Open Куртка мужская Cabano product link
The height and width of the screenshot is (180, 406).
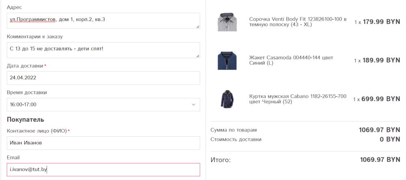tap(298, 99)
